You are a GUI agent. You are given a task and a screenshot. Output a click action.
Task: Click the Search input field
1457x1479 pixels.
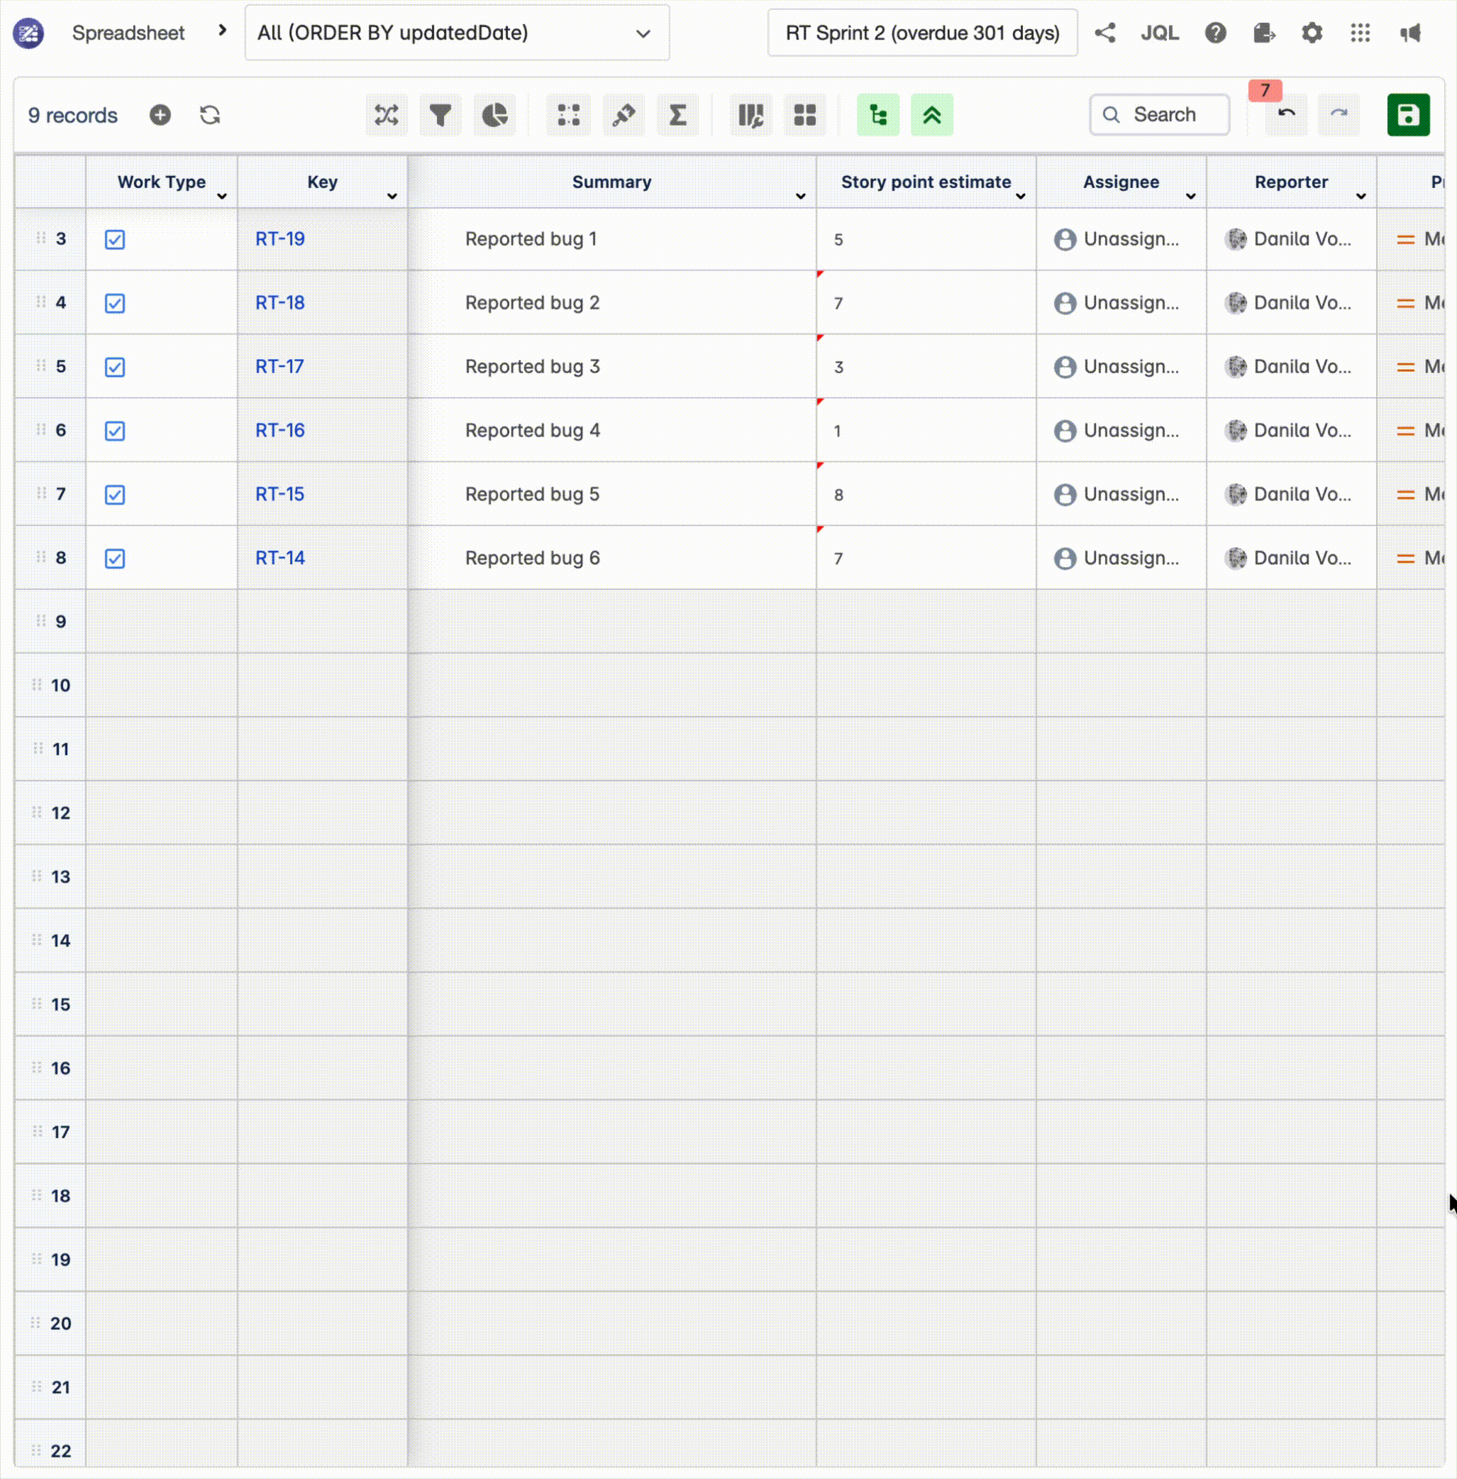(1159, 115)
